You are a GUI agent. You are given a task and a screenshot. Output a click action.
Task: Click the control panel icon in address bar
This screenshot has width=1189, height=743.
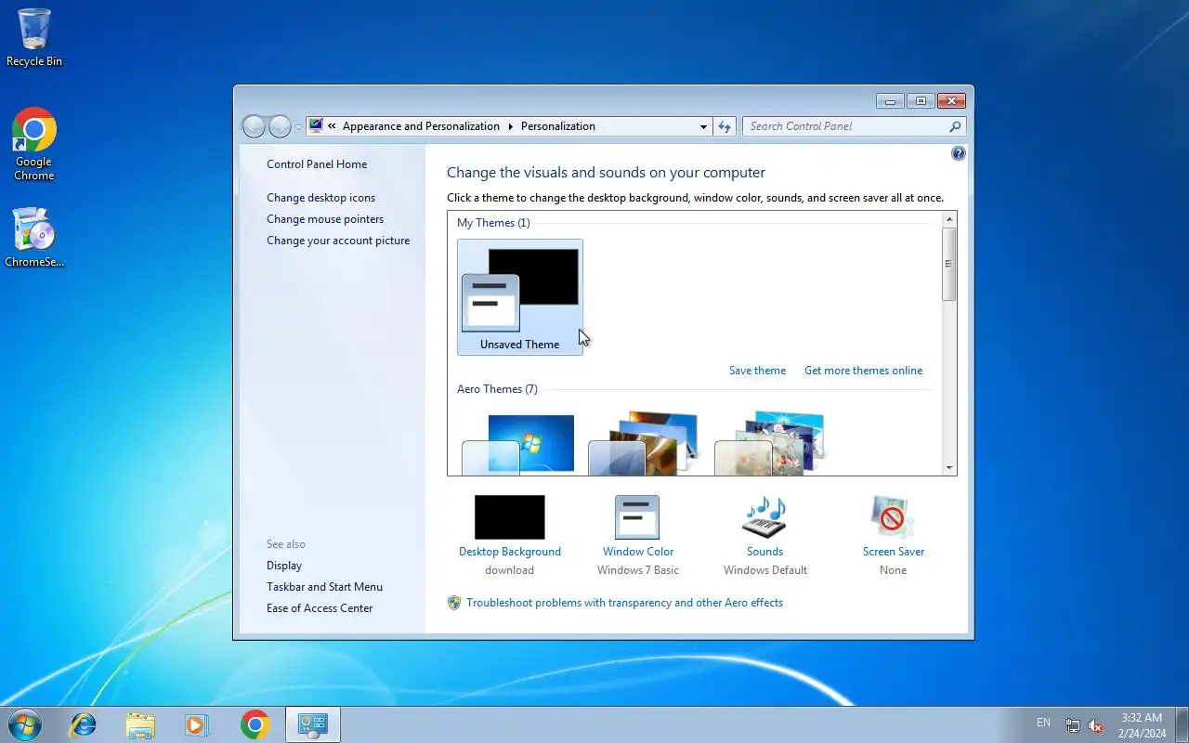tap(316, 125)
